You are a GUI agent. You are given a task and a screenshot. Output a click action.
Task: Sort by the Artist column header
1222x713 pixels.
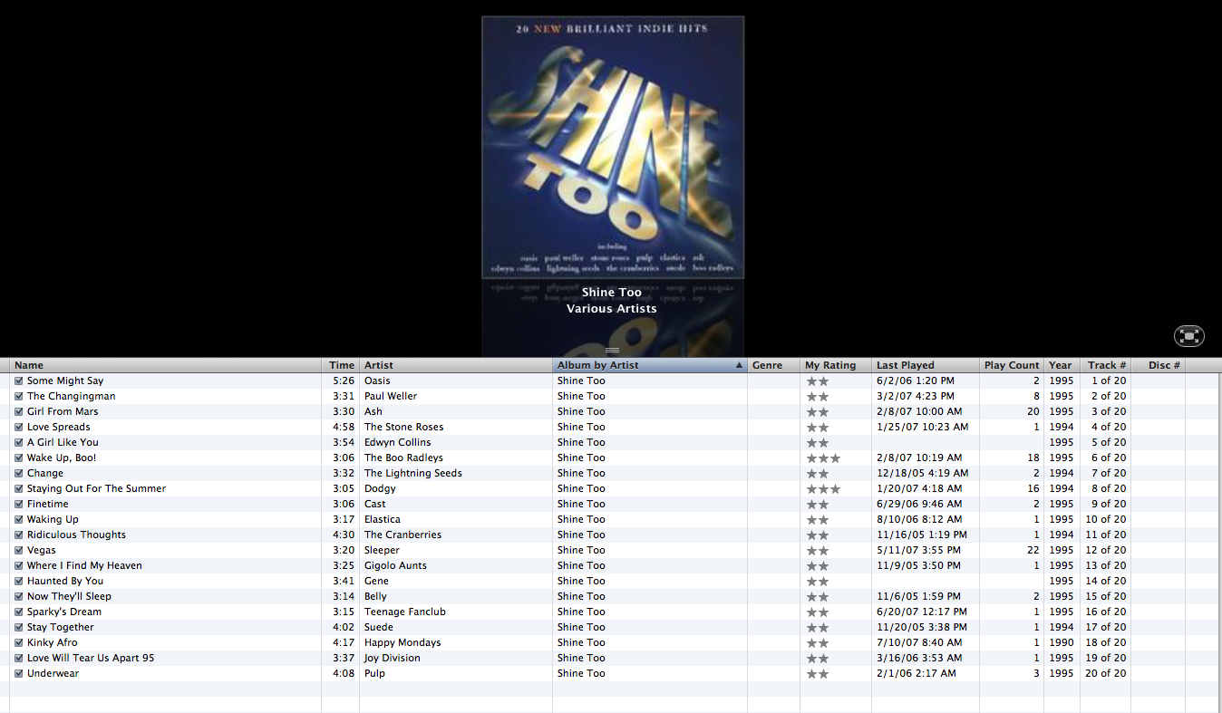tap(456, 365)
